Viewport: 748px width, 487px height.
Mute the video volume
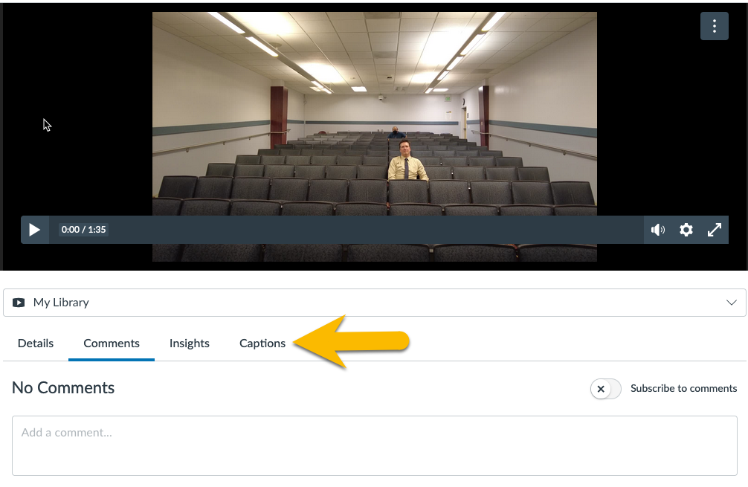click(x=658, y=230)
